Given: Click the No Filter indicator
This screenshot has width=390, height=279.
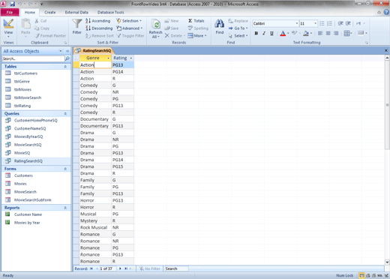Looking at the screenshot, I should click(x=150, y=268).
